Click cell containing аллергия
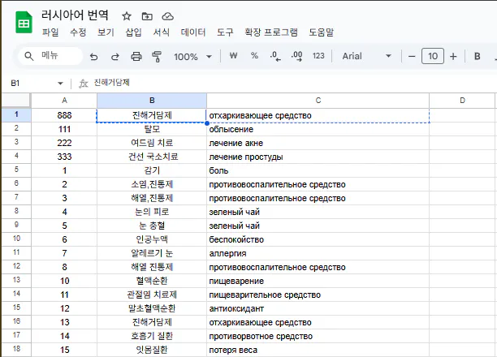This screenshot has width=497, height=357. 318,253
